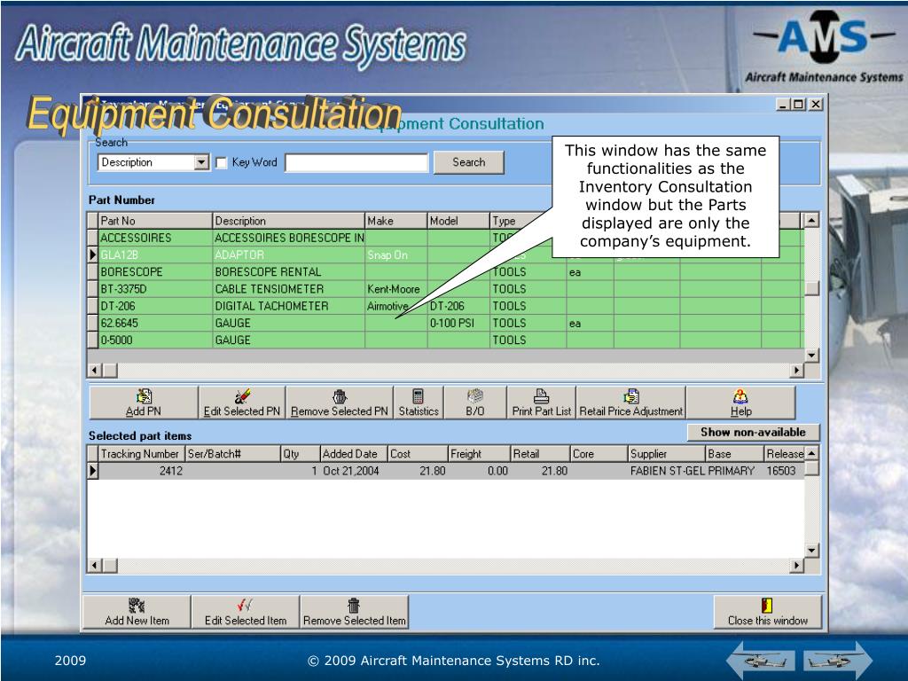Click the B/O back-order icon
Viewport: 908px width, 681px height.
[475, 396]
